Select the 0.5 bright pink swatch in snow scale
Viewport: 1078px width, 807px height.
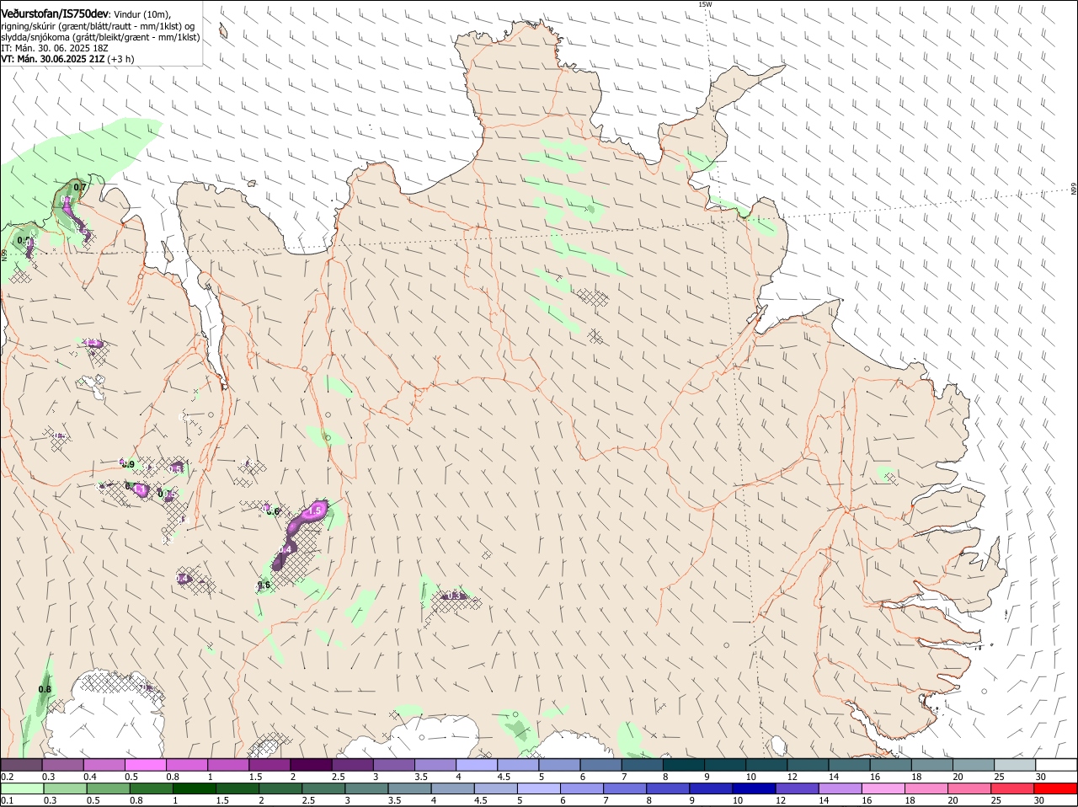[145, 765]
